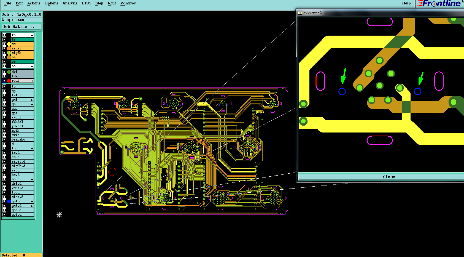
Task: Select the 'd' layer row
Action: 22,144
